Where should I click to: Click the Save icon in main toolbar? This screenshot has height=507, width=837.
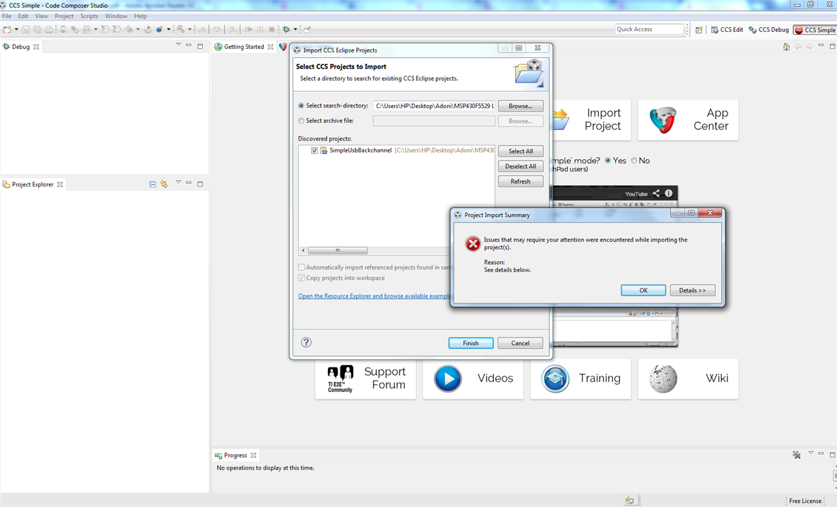(x=26, y=29)
